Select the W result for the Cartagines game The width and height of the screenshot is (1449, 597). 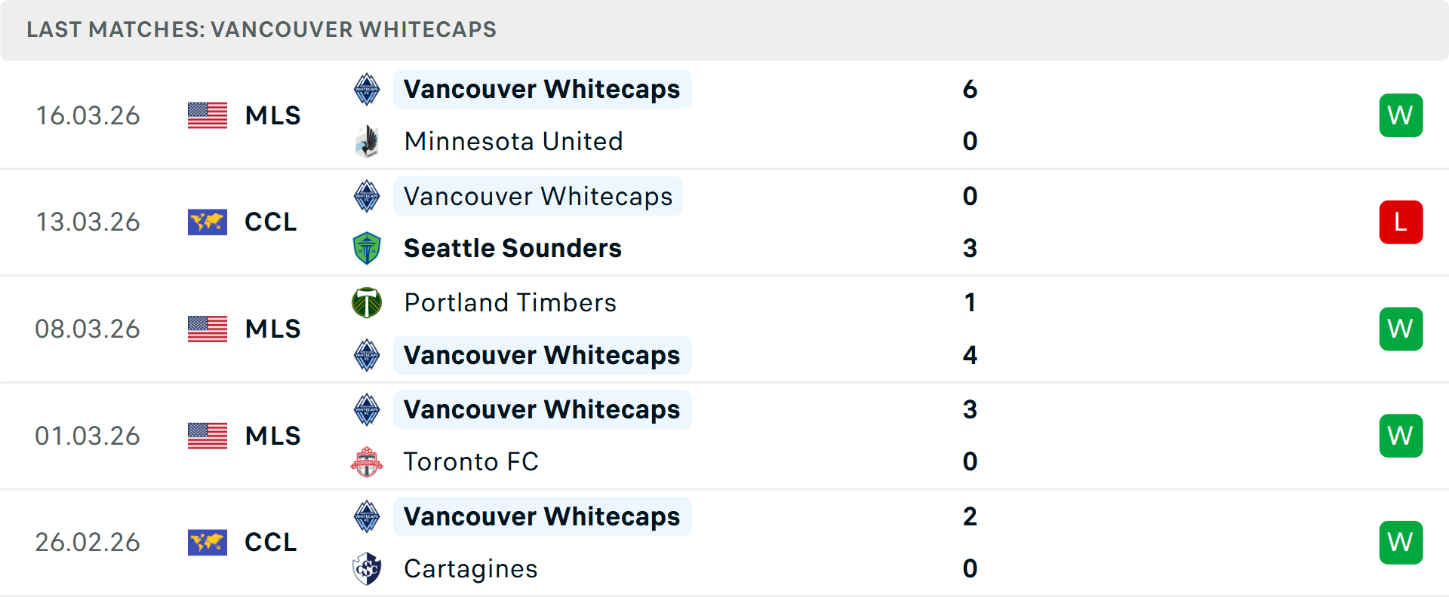(x=1401, y=542)
